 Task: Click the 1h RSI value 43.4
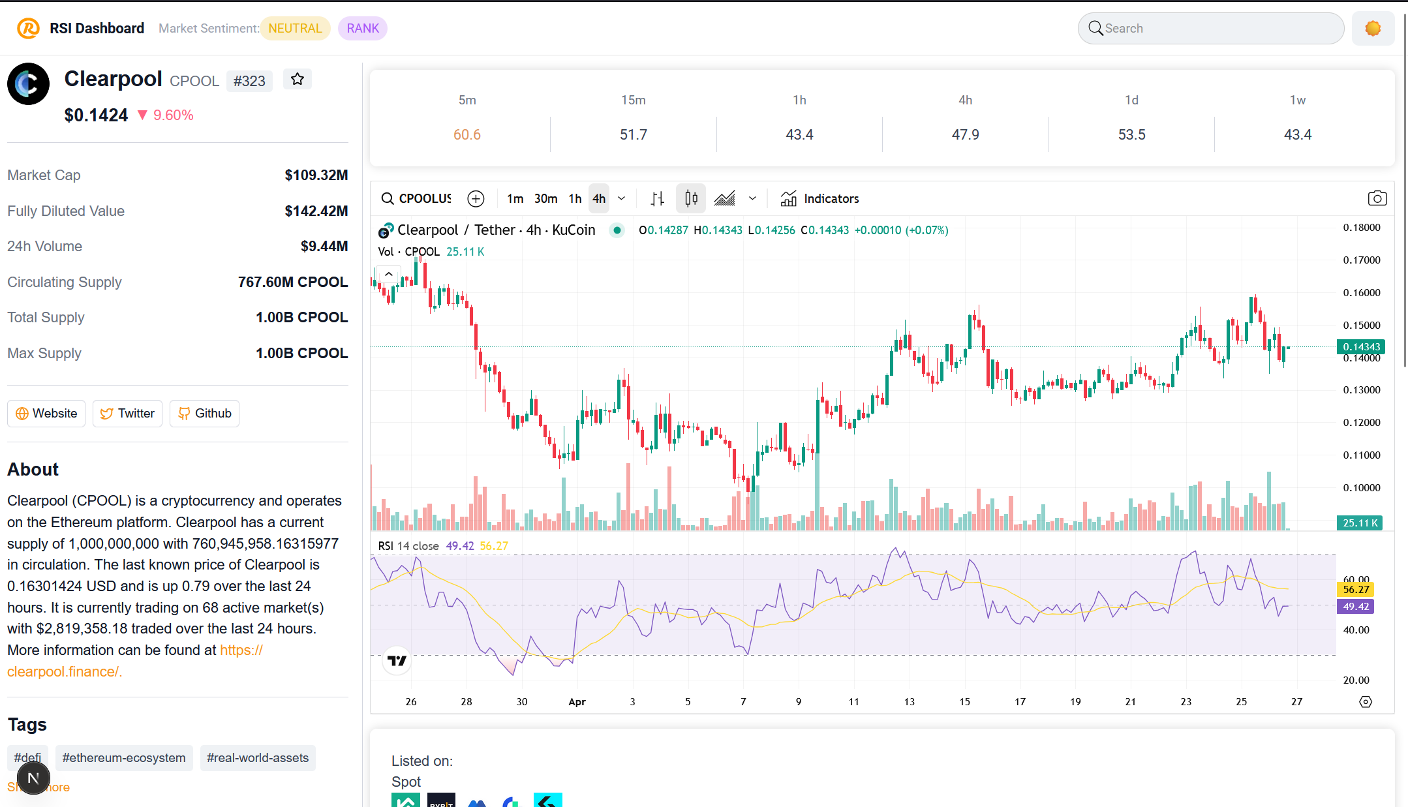tap(799, 134)
